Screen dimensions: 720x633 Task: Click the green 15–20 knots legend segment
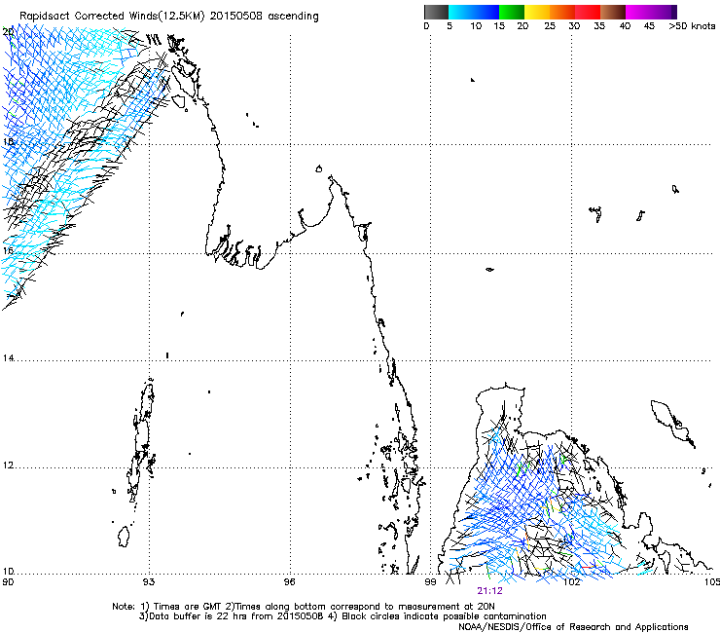click(512, 12)
